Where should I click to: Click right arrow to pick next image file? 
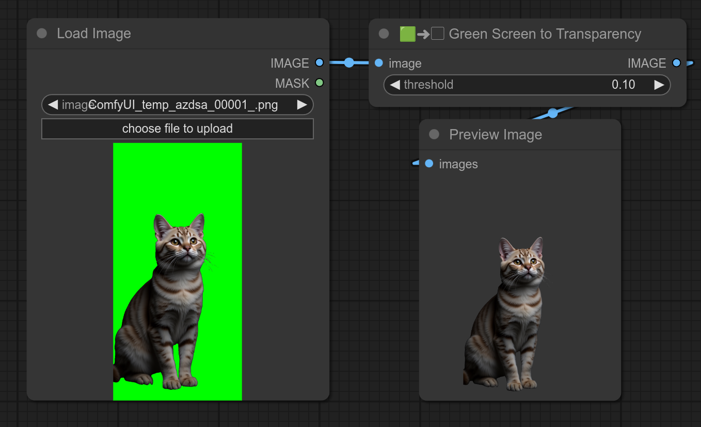pyautogui.click(x=302, y=104)
